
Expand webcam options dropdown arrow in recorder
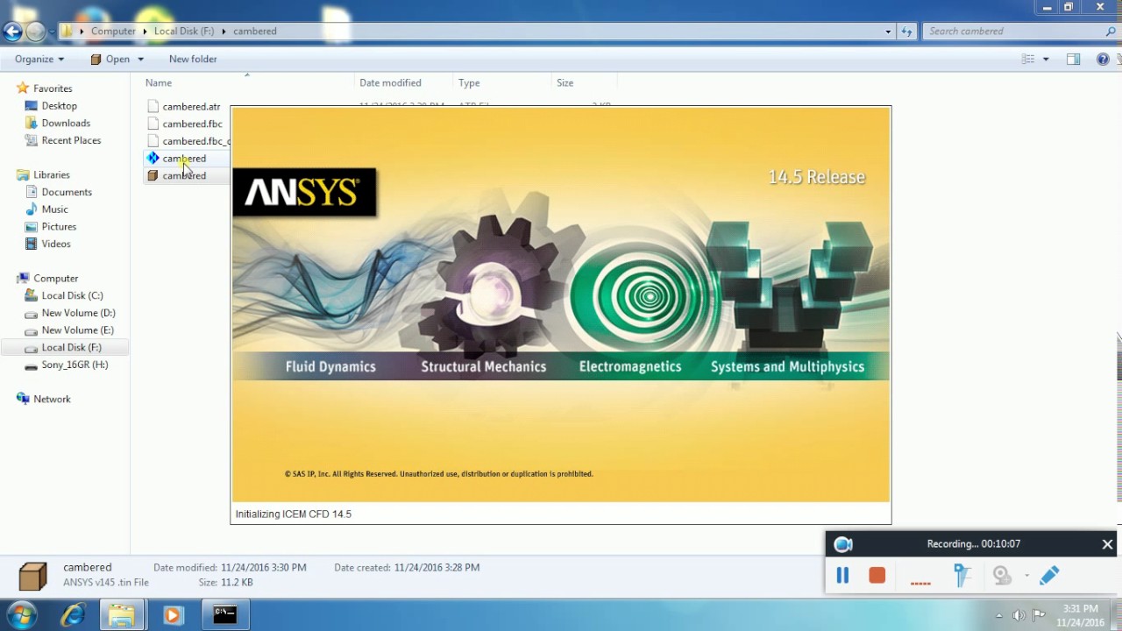[x=1026, y=576]
